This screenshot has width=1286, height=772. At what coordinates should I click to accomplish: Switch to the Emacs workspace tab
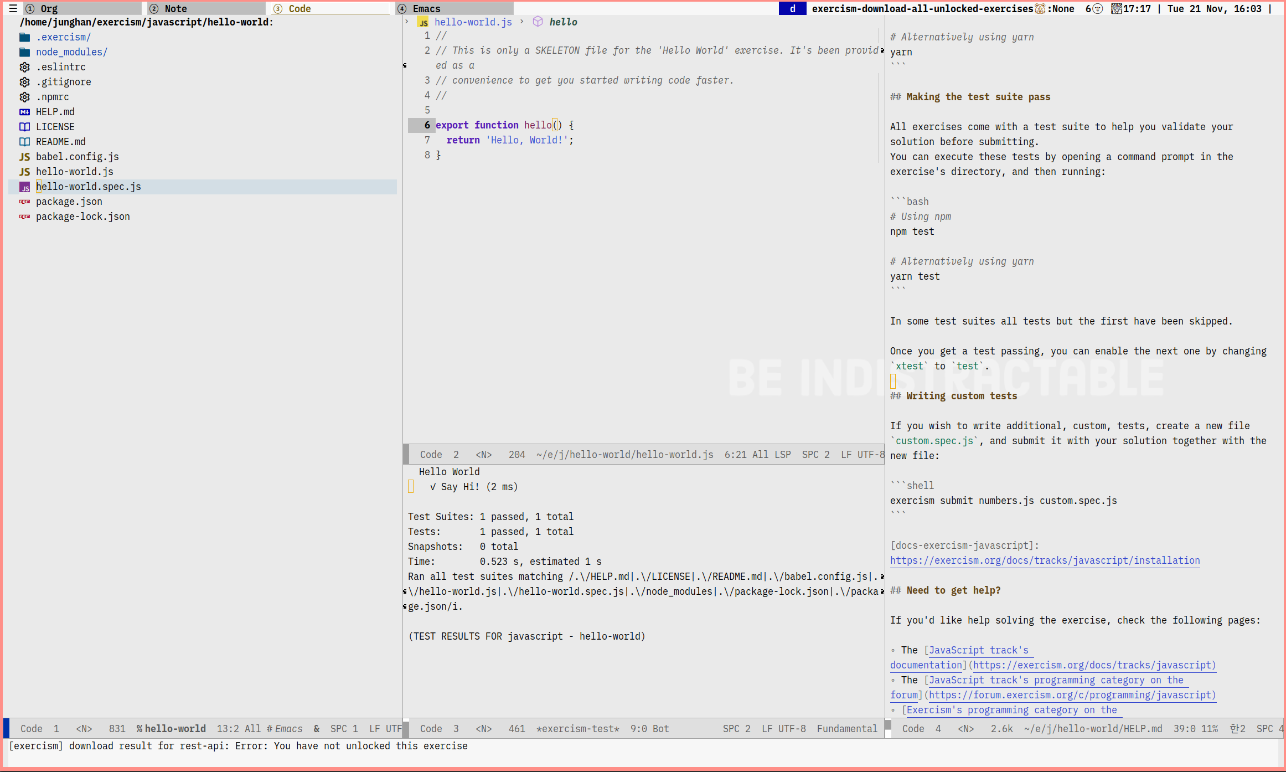455,8
